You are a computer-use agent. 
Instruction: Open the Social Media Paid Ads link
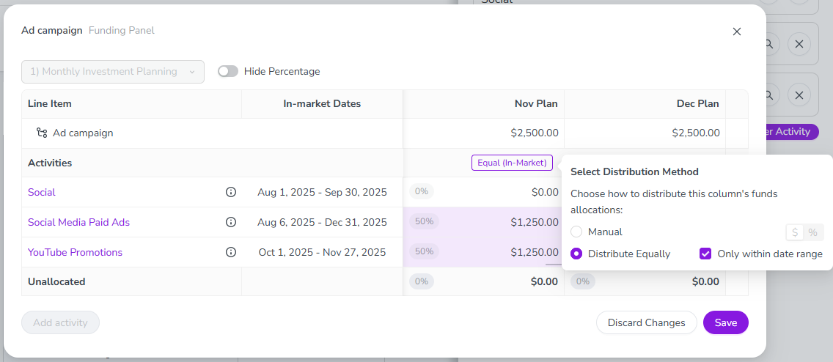pos(78,222)
